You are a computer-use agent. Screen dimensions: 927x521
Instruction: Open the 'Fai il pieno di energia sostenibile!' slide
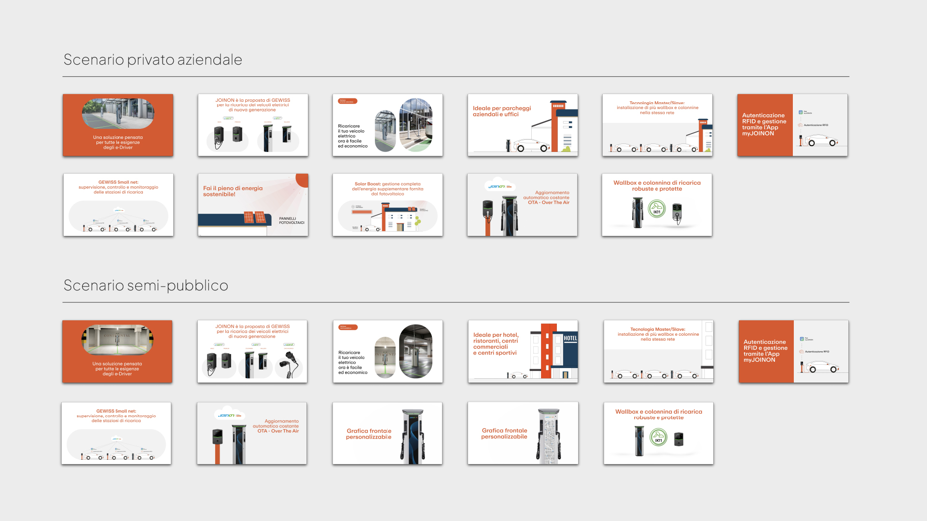pyautogui.click(x=253, y=205)
